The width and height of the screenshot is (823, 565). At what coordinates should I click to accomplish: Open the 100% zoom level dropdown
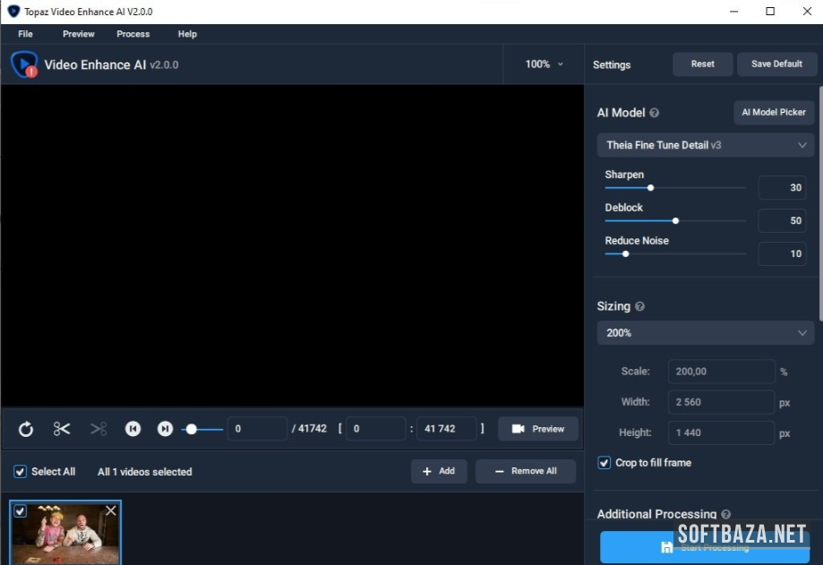pos(544,64)
